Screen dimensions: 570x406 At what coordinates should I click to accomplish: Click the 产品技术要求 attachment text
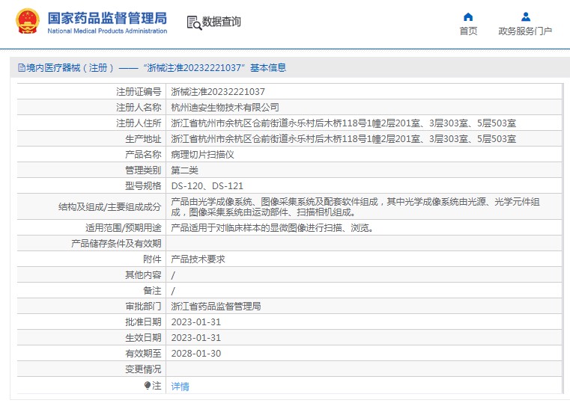(198, 259)
